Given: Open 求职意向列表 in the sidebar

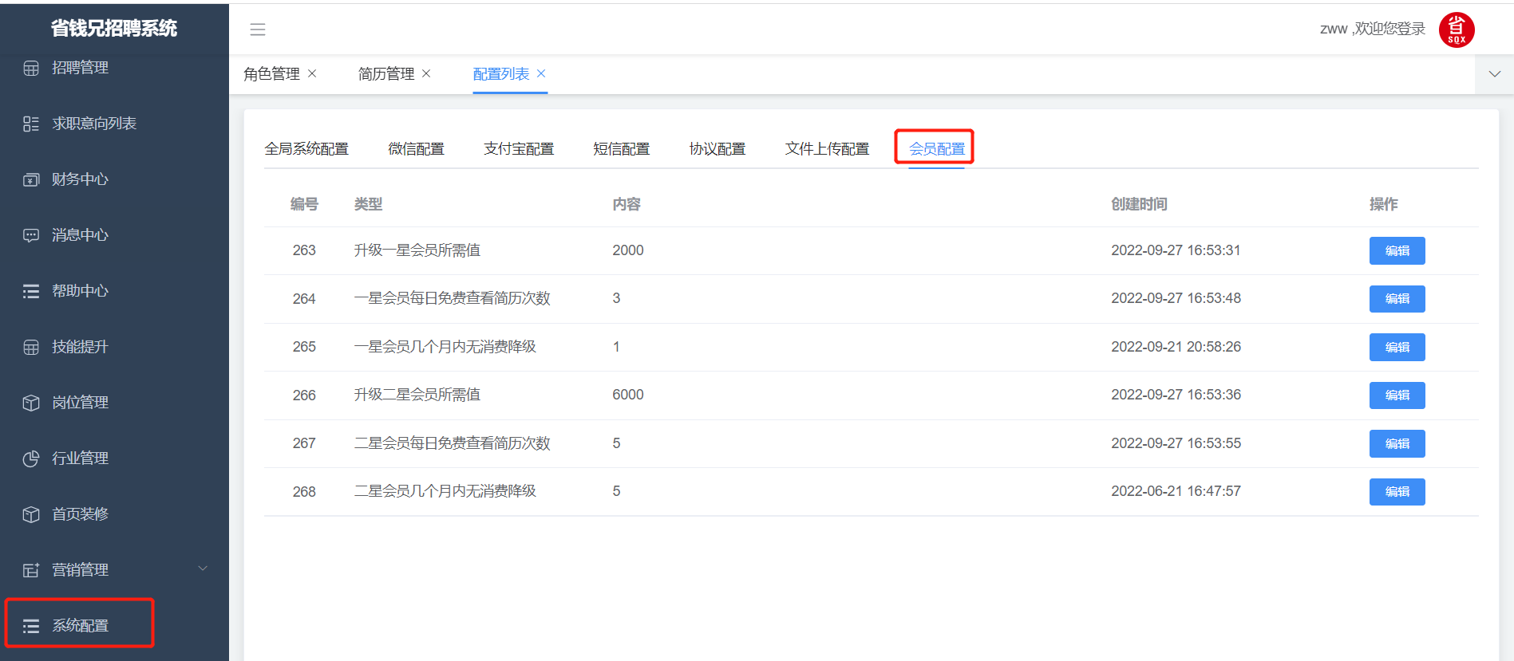Looking at the screenshot, I should [94, 124].
